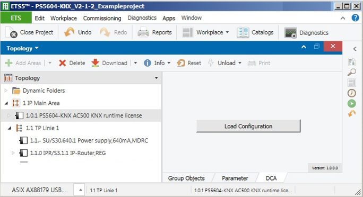363x197 pixels.
Task: Restore the Topology panel window
Action: (x=316, y=47)
